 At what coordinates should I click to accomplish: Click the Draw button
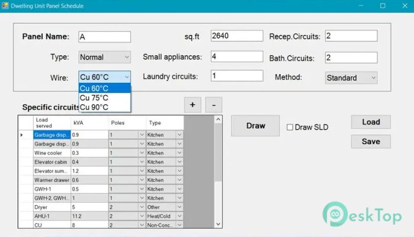tap(255, 126)
